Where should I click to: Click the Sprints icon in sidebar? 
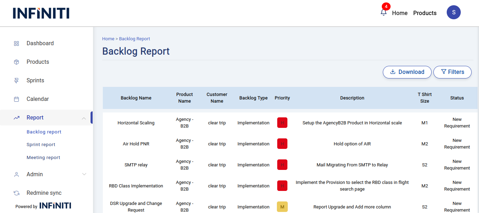pyautogui.click(x=16, y=81)
